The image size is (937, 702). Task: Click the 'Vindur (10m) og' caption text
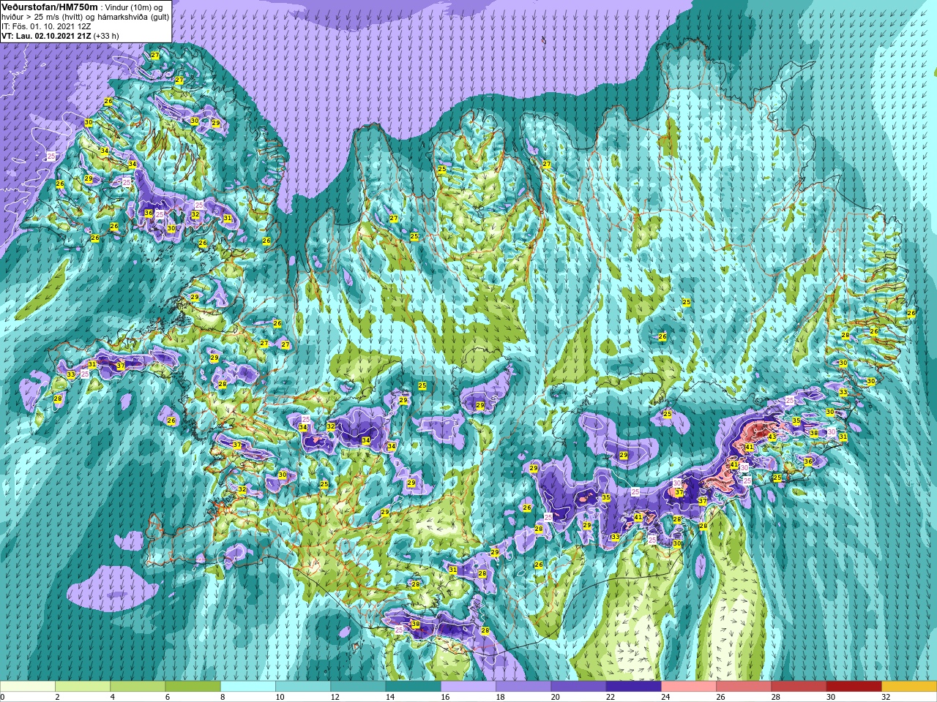point(132,7)
